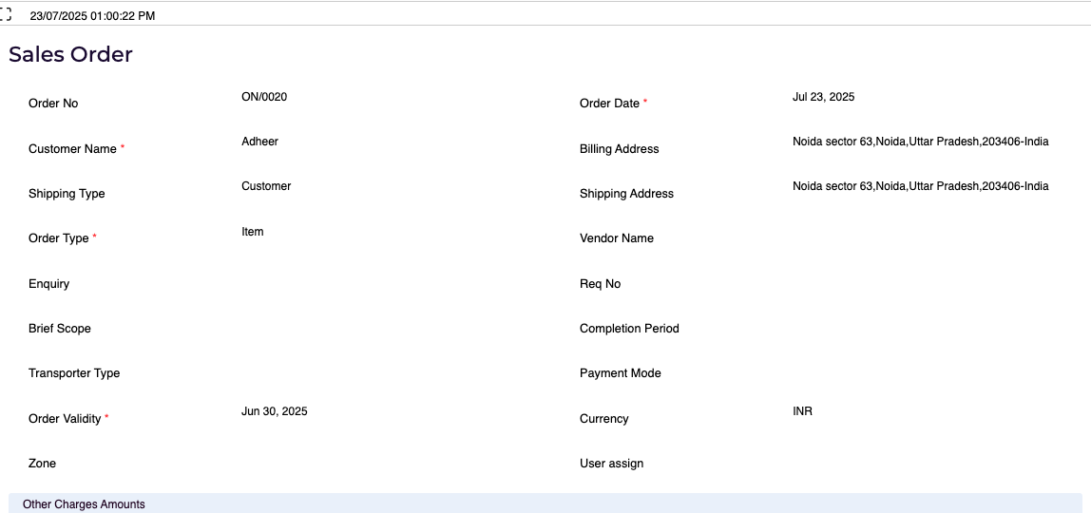Screen dimensions: 1091x513
Task: Click the Sales Order heading
Action: point(71,54)
